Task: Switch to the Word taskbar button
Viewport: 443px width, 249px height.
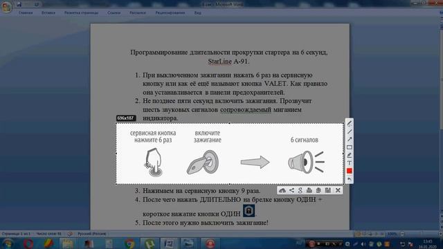Action: [x=169, y=243]
